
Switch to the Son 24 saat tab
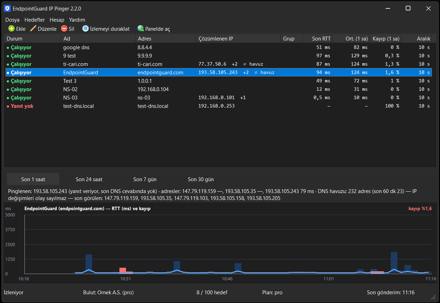(89, 179)
